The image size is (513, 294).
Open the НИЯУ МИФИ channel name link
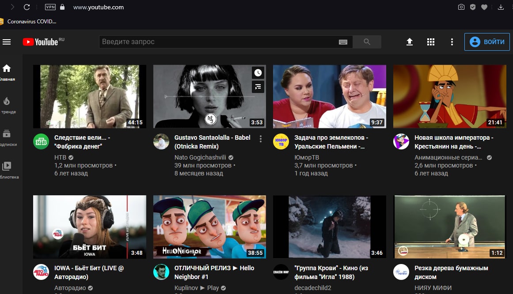433,288
